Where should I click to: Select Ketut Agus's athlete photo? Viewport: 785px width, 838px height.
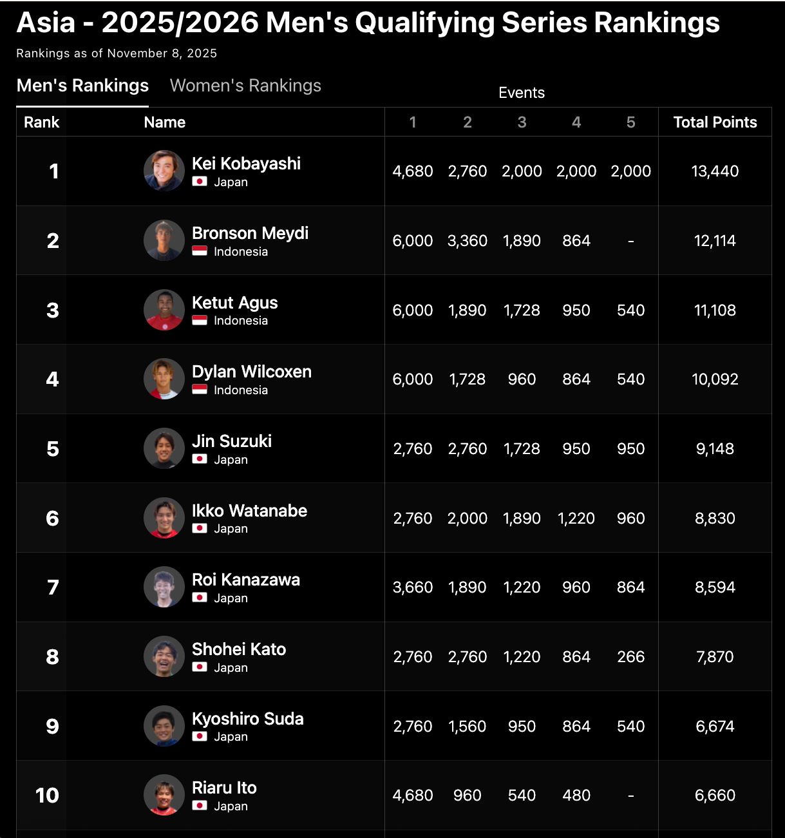[164, 310]
